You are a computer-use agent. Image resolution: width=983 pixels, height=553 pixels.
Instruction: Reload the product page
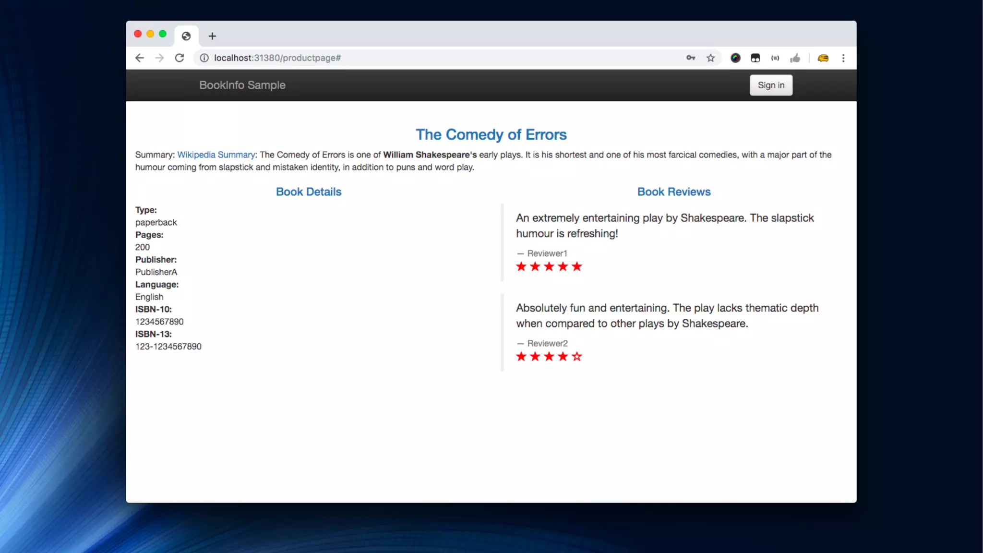click(x=180, y=58)
